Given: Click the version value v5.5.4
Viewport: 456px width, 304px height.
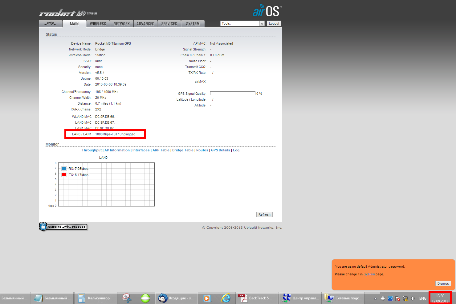Looking at the screenshot, I should [x=100, y=73].
